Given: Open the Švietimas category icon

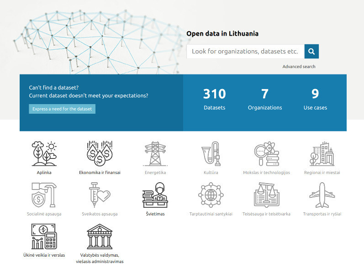Looking at the screenshot, I should [155, 195].
